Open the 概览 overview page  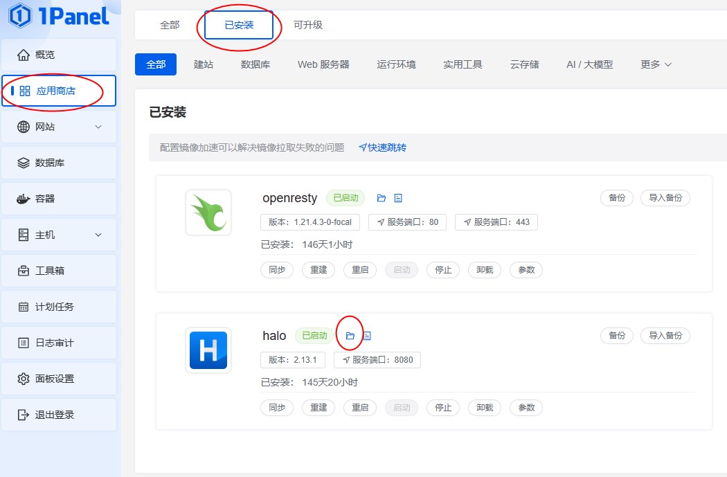click(59, 55)
